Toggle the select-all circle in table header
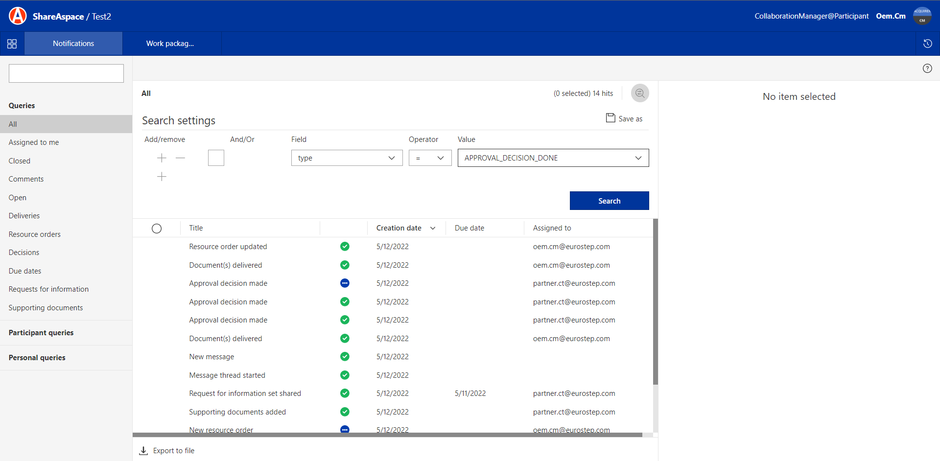This screenshot has width=940, height=461. [157, 229]
